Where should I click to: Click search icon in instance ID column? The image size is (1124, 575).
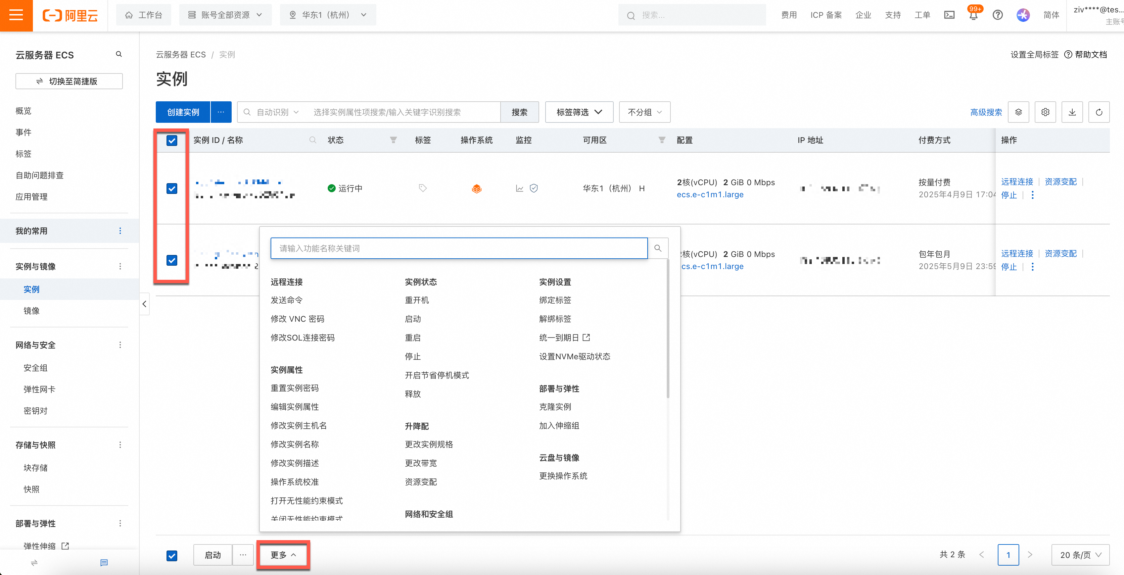coord(313,140)
